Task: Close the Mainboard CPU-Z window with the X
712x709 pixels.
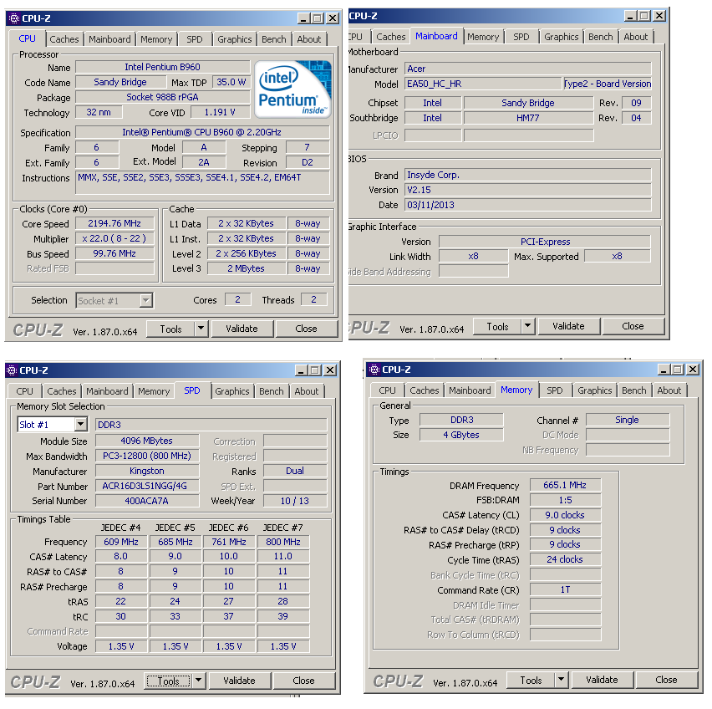Action: (x=660, y=16)
